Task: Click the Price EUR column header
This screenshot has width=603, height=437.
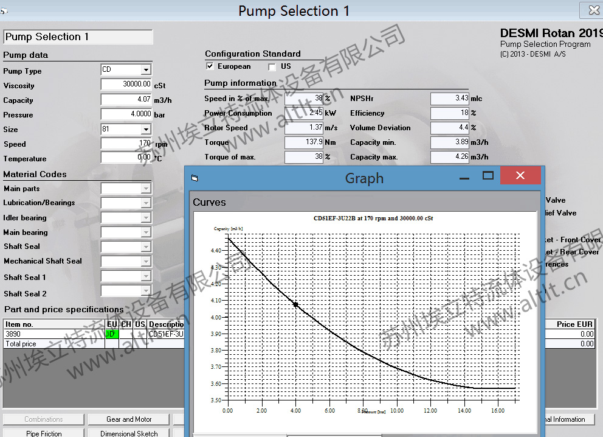Action: tap(570, 324)
